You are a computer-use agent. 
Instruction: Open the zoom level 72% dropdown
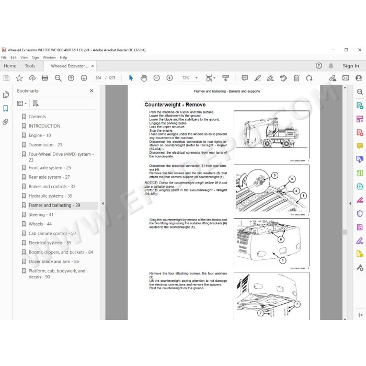point(196,78)
